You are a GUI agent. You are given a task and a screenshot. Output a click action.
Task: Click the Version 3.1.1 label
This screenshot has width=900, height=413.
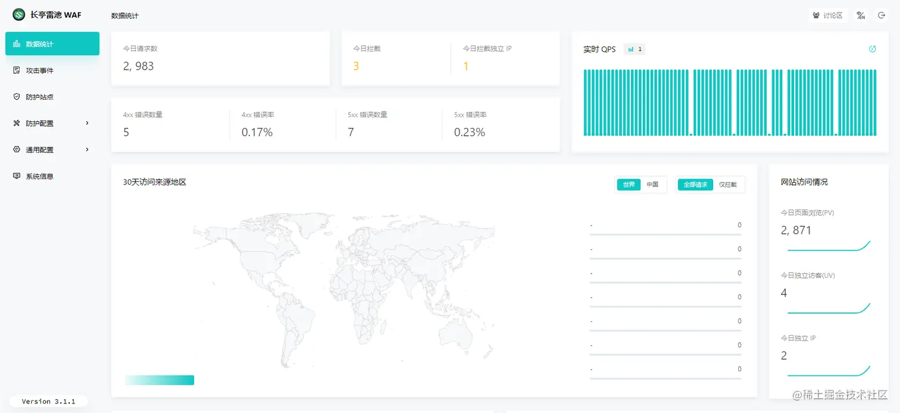coord(49,401)
